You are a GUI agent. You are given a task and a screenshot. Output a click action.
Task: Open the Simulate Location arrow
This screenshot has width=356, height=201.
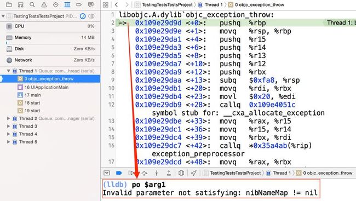tap(194, 173)
